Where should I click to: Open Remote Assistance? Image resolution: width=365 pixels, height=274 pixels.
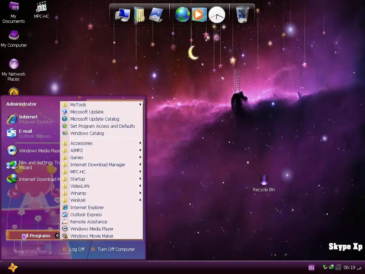(102, 222)
